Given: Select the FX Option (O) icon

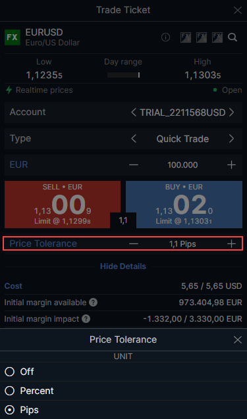Looking at the screenshot, I should pos(217,37).
